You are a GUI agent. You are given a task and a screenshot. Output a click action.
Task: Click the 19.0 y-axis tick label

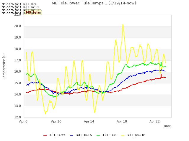coord(18,38)
